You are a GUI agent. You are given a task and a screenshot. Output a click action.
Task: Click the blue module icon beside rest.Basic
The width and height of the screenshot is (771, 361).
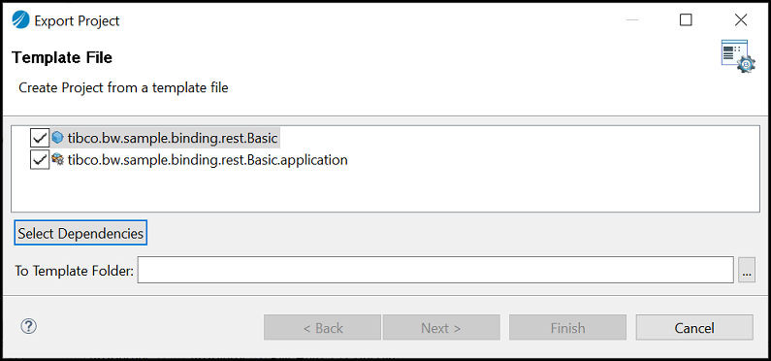coord(58,138)
